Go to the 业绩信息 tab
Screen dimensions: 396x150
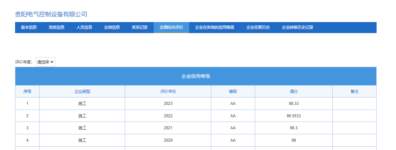pos(112,27)
